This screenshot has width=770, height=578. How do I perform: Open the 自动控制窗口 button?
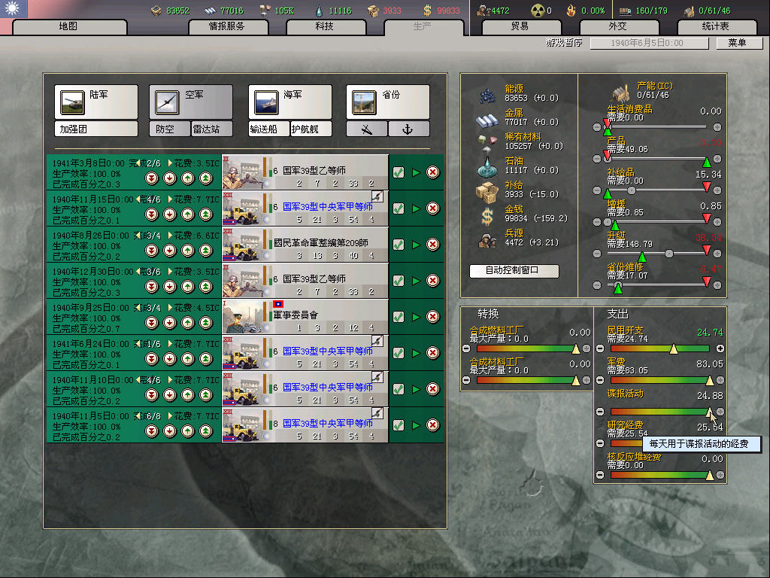[x=514, y=271]
